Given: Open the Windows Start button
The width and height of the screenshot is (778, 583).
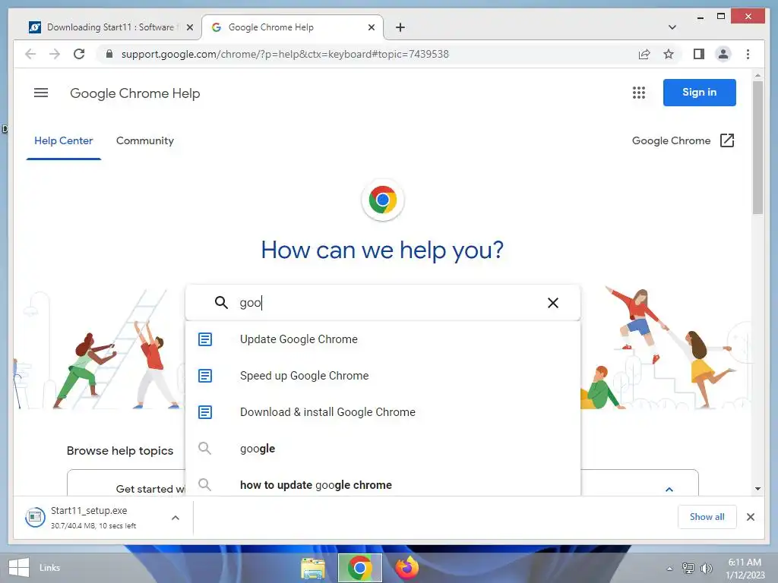Looking at the screenshot, I should tap(19, 568).
